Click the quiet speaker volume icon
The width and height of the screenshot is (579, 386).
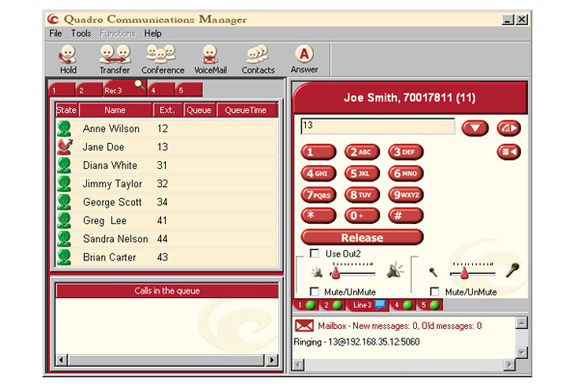coord(317,272)
